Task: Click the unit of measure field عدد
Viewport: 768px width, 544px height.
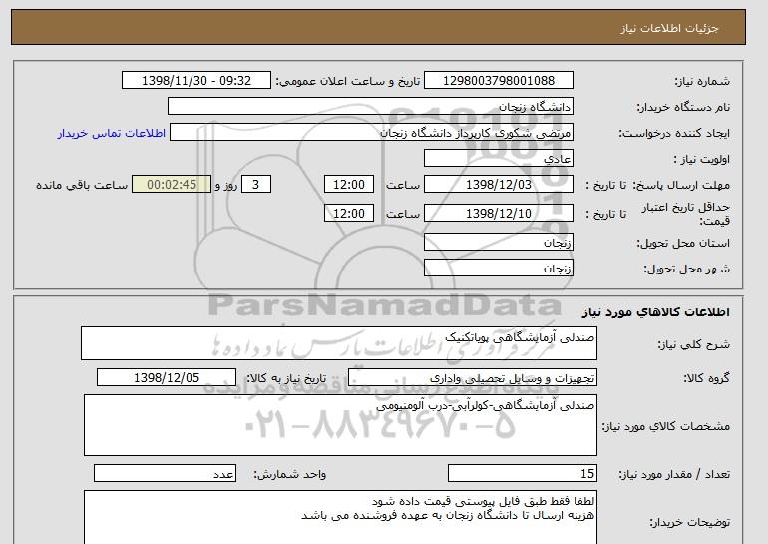Action: (165, 474)
